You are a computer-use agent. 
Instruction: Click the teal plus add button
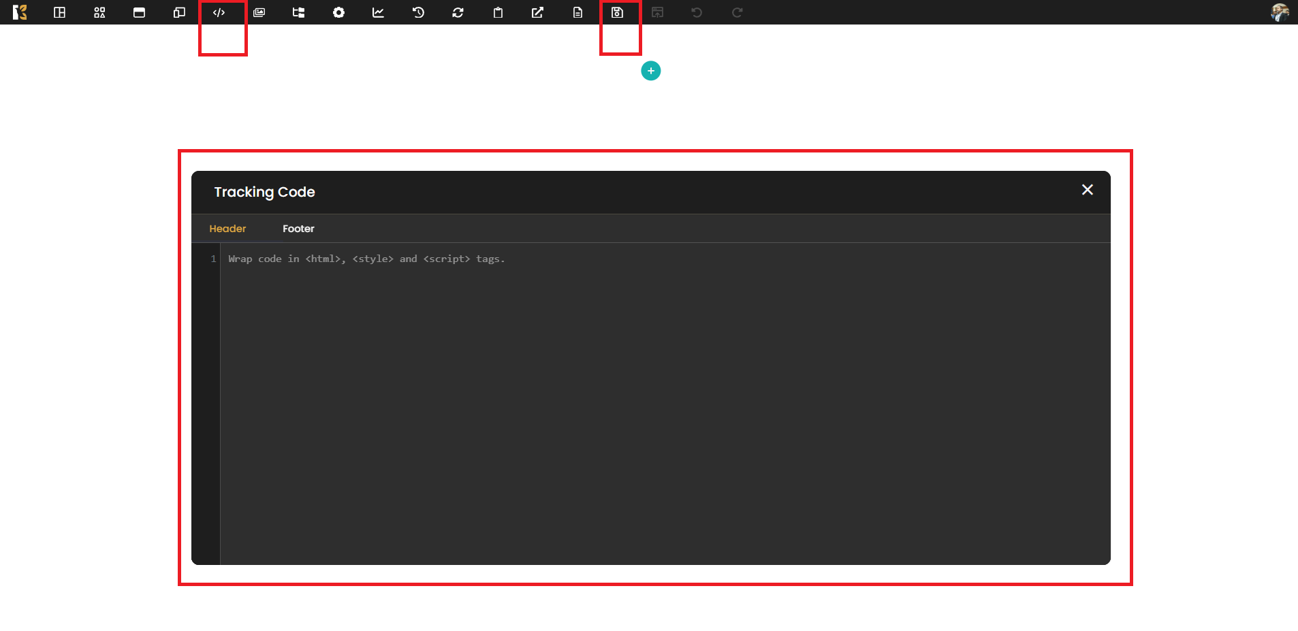tap(650, 71)
